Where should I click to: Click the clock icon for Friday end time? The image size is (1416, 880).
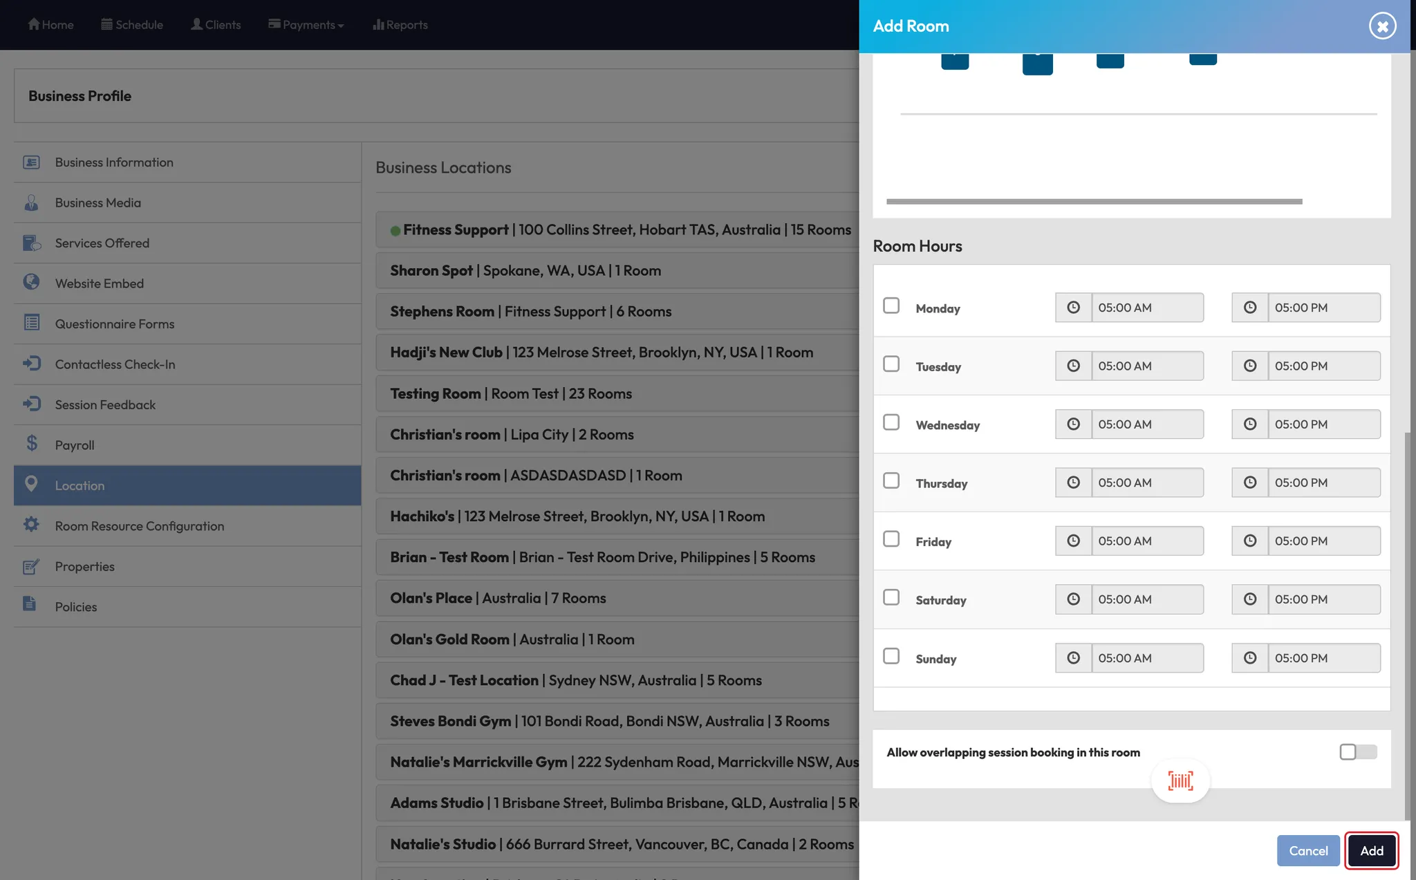1249,541
